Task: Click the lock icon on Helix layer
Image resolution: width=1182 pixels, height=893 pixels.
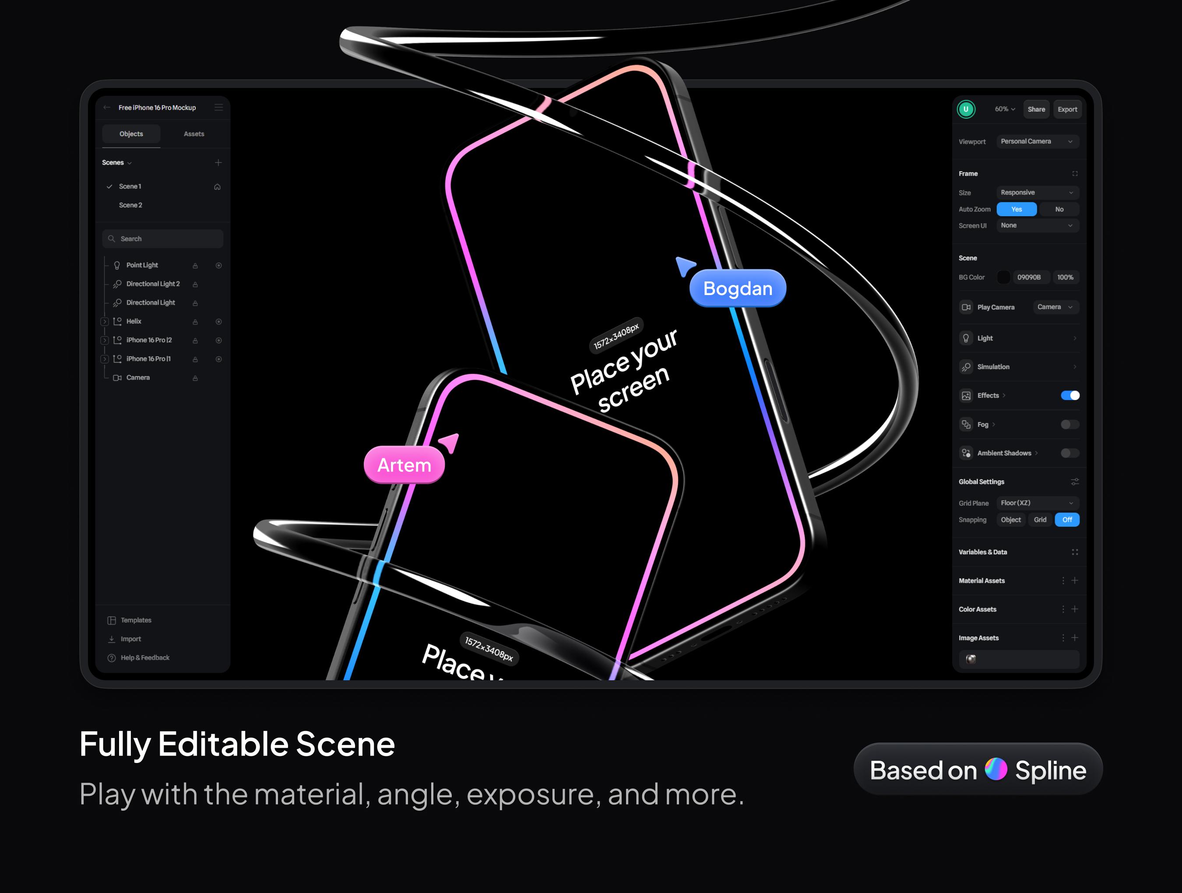Action: click(195, 322)
